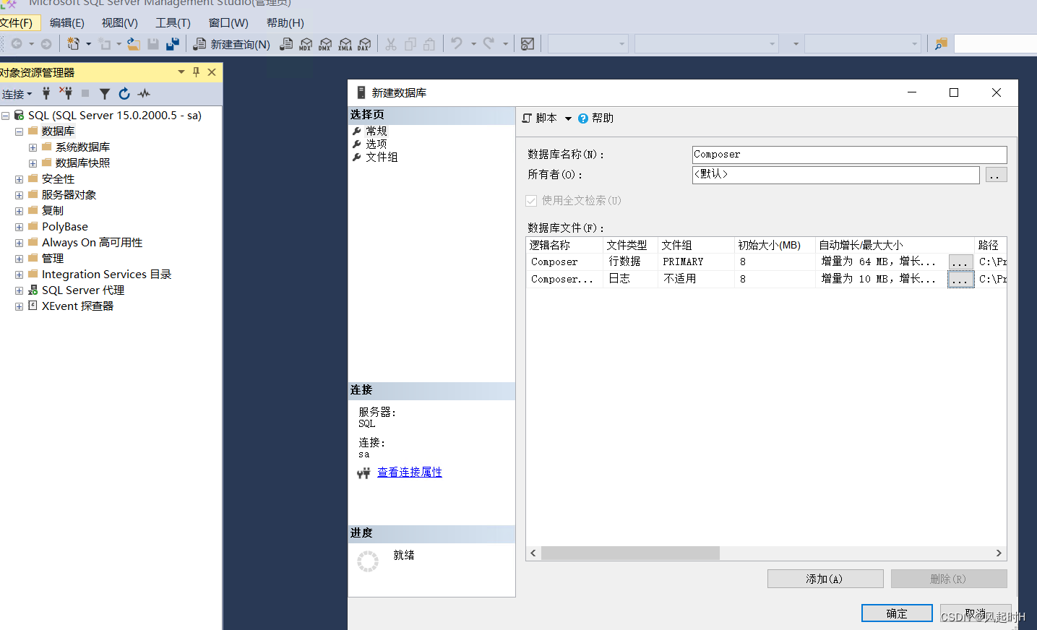Open the 脚本 dropdown in the dialog

(x=568, y=118)
